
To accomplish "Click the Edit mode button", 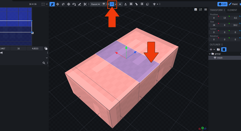I will (x=222, y=4).
